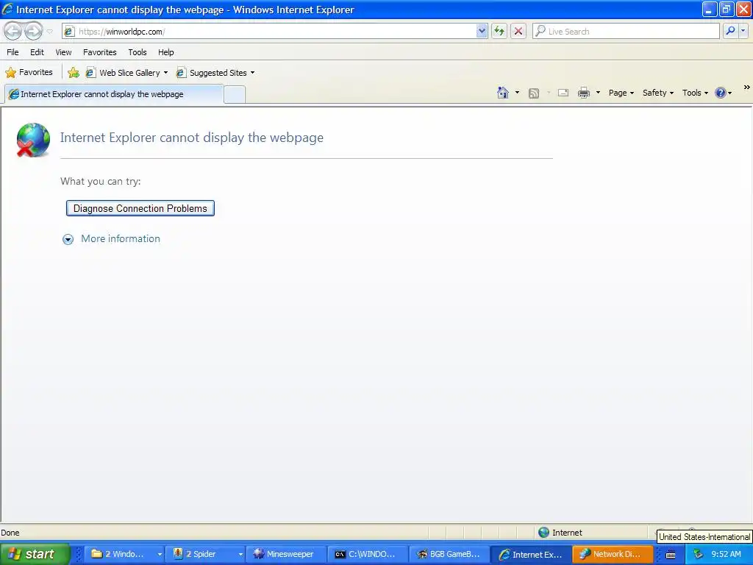This screenshot has height=565, width=753.
Task: Click the search magnifier button
Action: [x=730, y=31]
